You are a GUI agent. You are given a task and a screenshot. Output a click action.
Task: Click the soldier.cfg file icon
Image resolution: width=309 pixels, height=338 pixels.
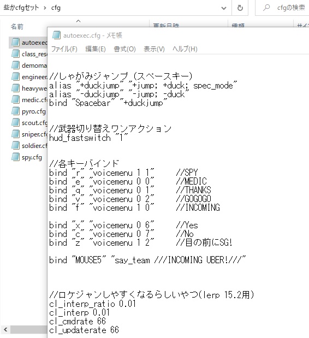(15, 146)
